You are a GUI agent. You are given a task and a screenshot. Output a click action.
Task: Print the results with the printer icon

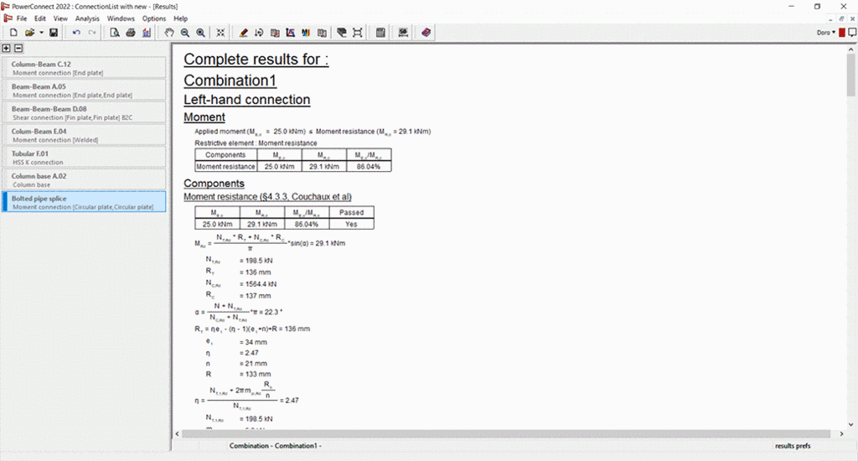(130, 33)
